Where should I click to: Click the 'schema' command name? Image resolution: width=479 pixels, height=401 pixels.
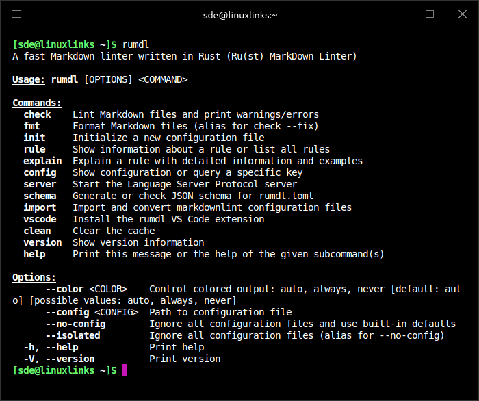click(x=40, y=196)
